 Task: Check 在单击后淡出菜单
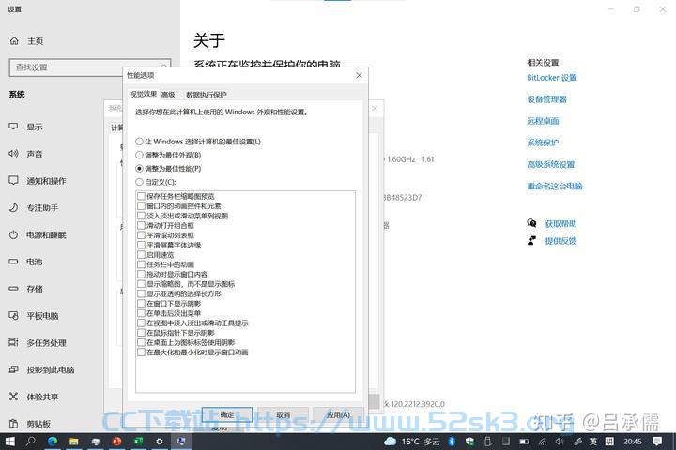[x=141, y=313]
